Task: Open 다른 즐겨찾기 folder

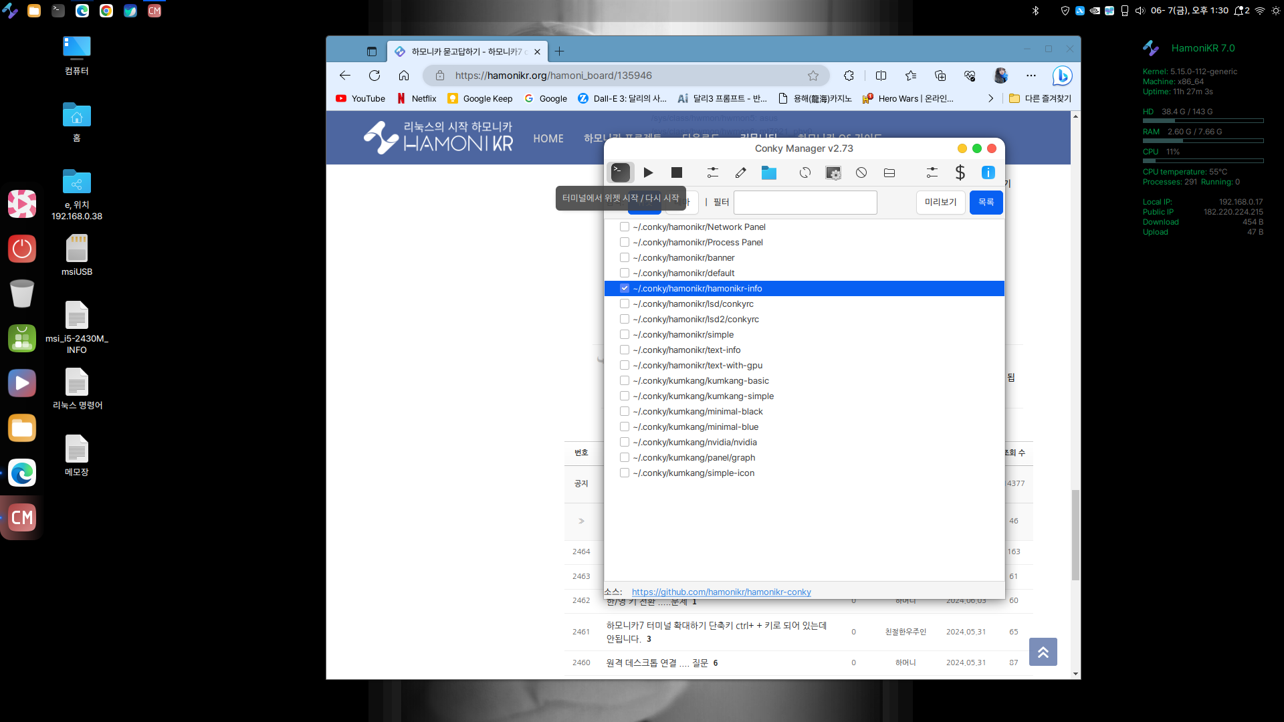Action: (1040, 98)
